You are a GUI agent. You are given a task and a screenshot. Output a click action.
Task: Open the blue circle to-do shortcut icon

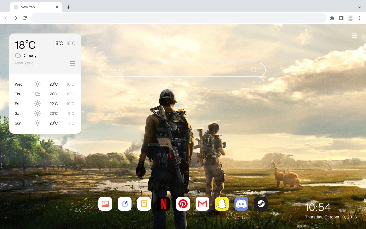(x=125, y=204)
